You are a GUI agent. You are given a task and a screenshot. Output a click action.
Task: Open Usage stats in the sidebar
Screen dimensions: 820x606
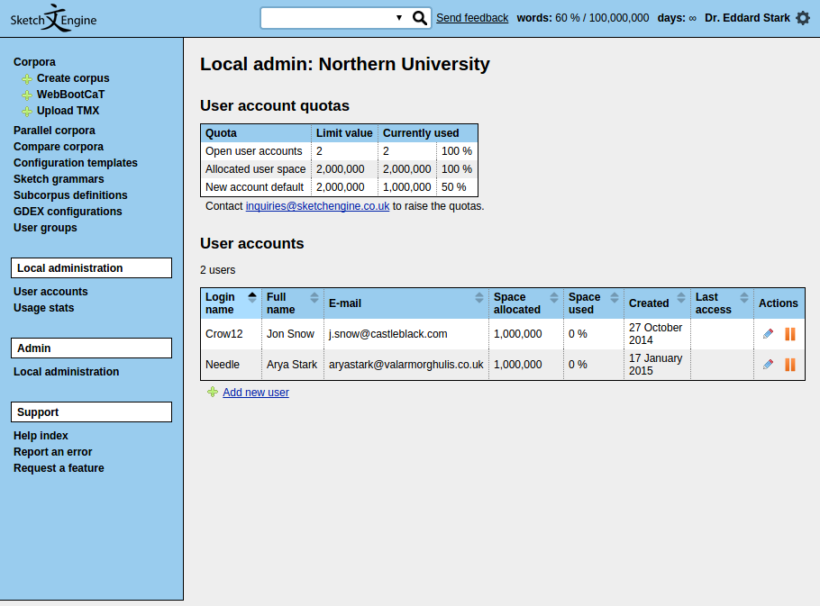[x=44, y=308]
